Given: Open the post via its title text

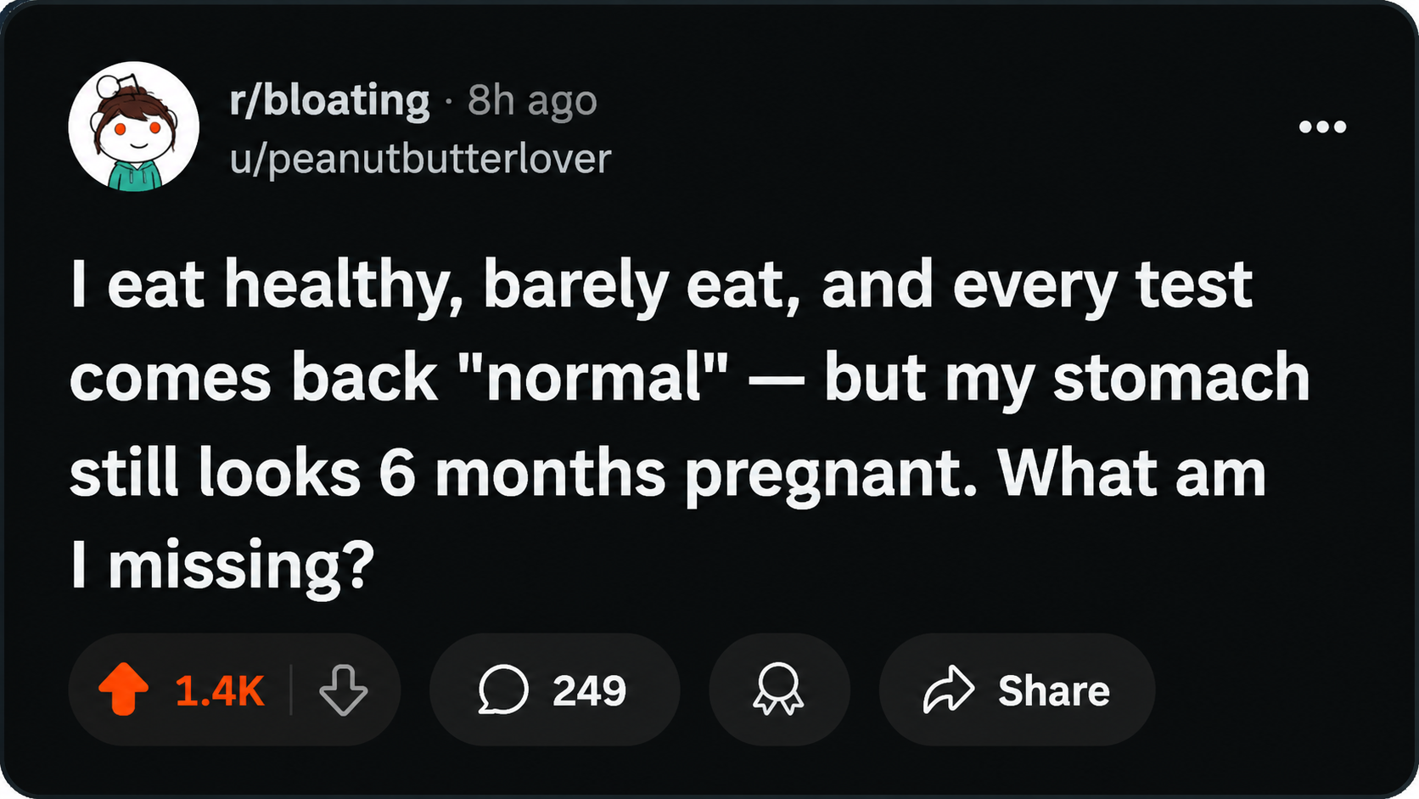Looking at the screenshot, I should click(x=689, y=425).
